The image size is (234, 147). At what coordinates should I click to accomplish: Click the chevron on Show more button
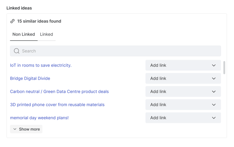pos(15,129)
